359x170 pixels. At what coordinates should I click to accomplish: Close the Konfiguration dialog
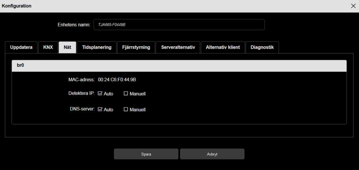pos(353,6)
